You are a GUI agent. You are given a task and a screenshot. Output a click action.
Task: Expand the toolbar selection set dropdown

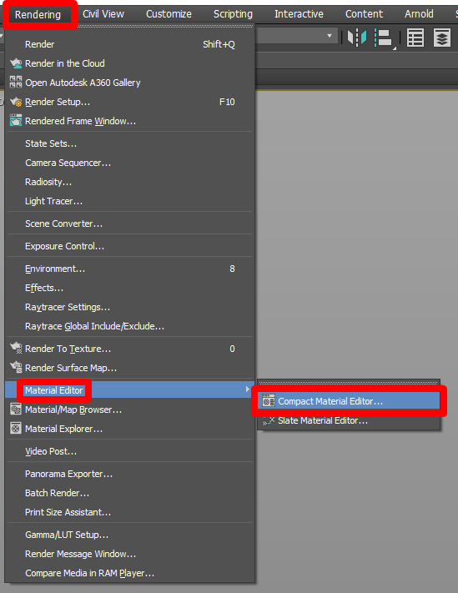click(330, 36)
